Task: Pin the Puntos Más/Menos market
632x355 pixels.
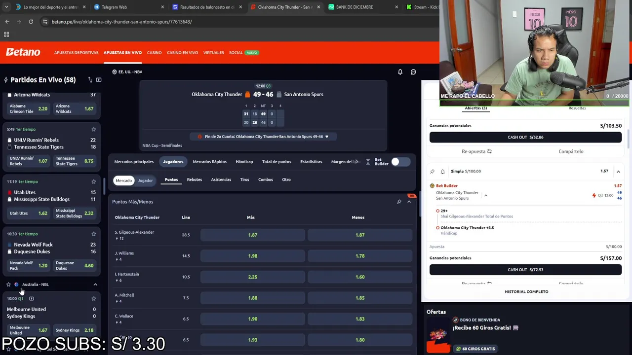Action: point(399,202)
